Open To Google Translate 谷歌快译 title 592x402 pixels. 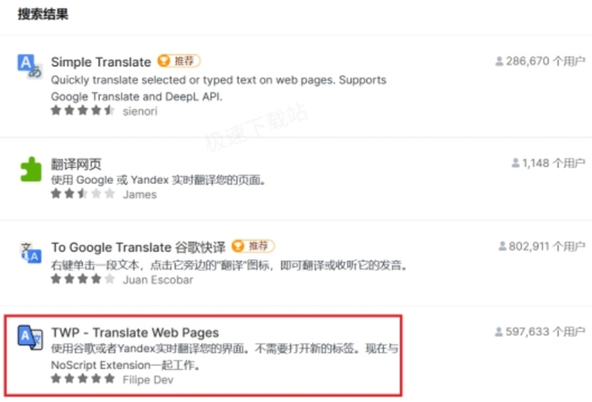[x=138, y=247]
